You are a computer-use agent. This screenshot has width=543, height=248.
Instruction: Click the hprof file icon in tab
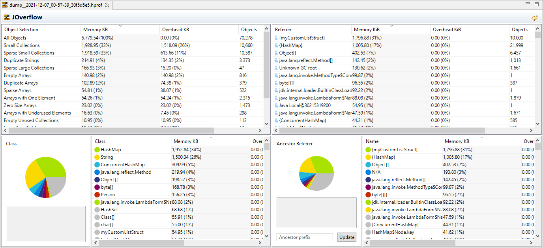point(5,5)
